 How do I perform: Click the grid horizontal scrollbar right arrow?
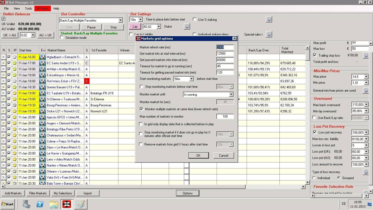303,187
